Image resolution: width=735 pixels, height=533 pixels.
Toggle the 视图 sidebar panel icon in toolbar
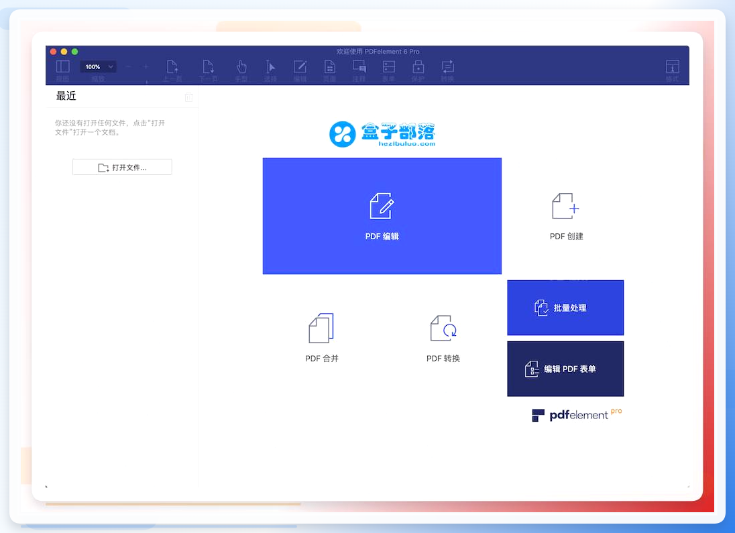63,66
